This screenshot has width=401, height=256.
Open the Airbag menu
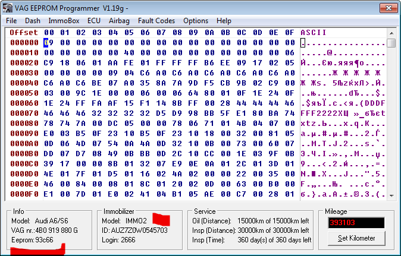point(119,21)
